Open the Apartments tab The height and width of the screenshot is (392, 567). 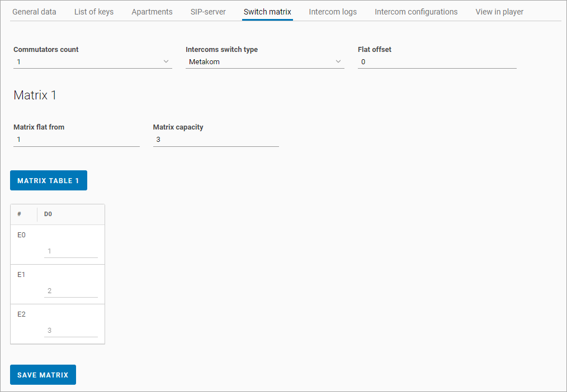click(152, 12)
